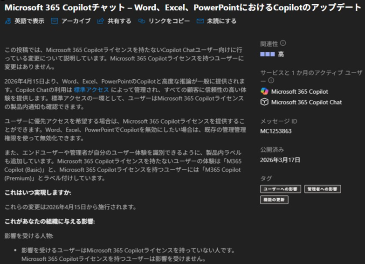
Task: Click the message title heading text
Action: coord(182,7)
